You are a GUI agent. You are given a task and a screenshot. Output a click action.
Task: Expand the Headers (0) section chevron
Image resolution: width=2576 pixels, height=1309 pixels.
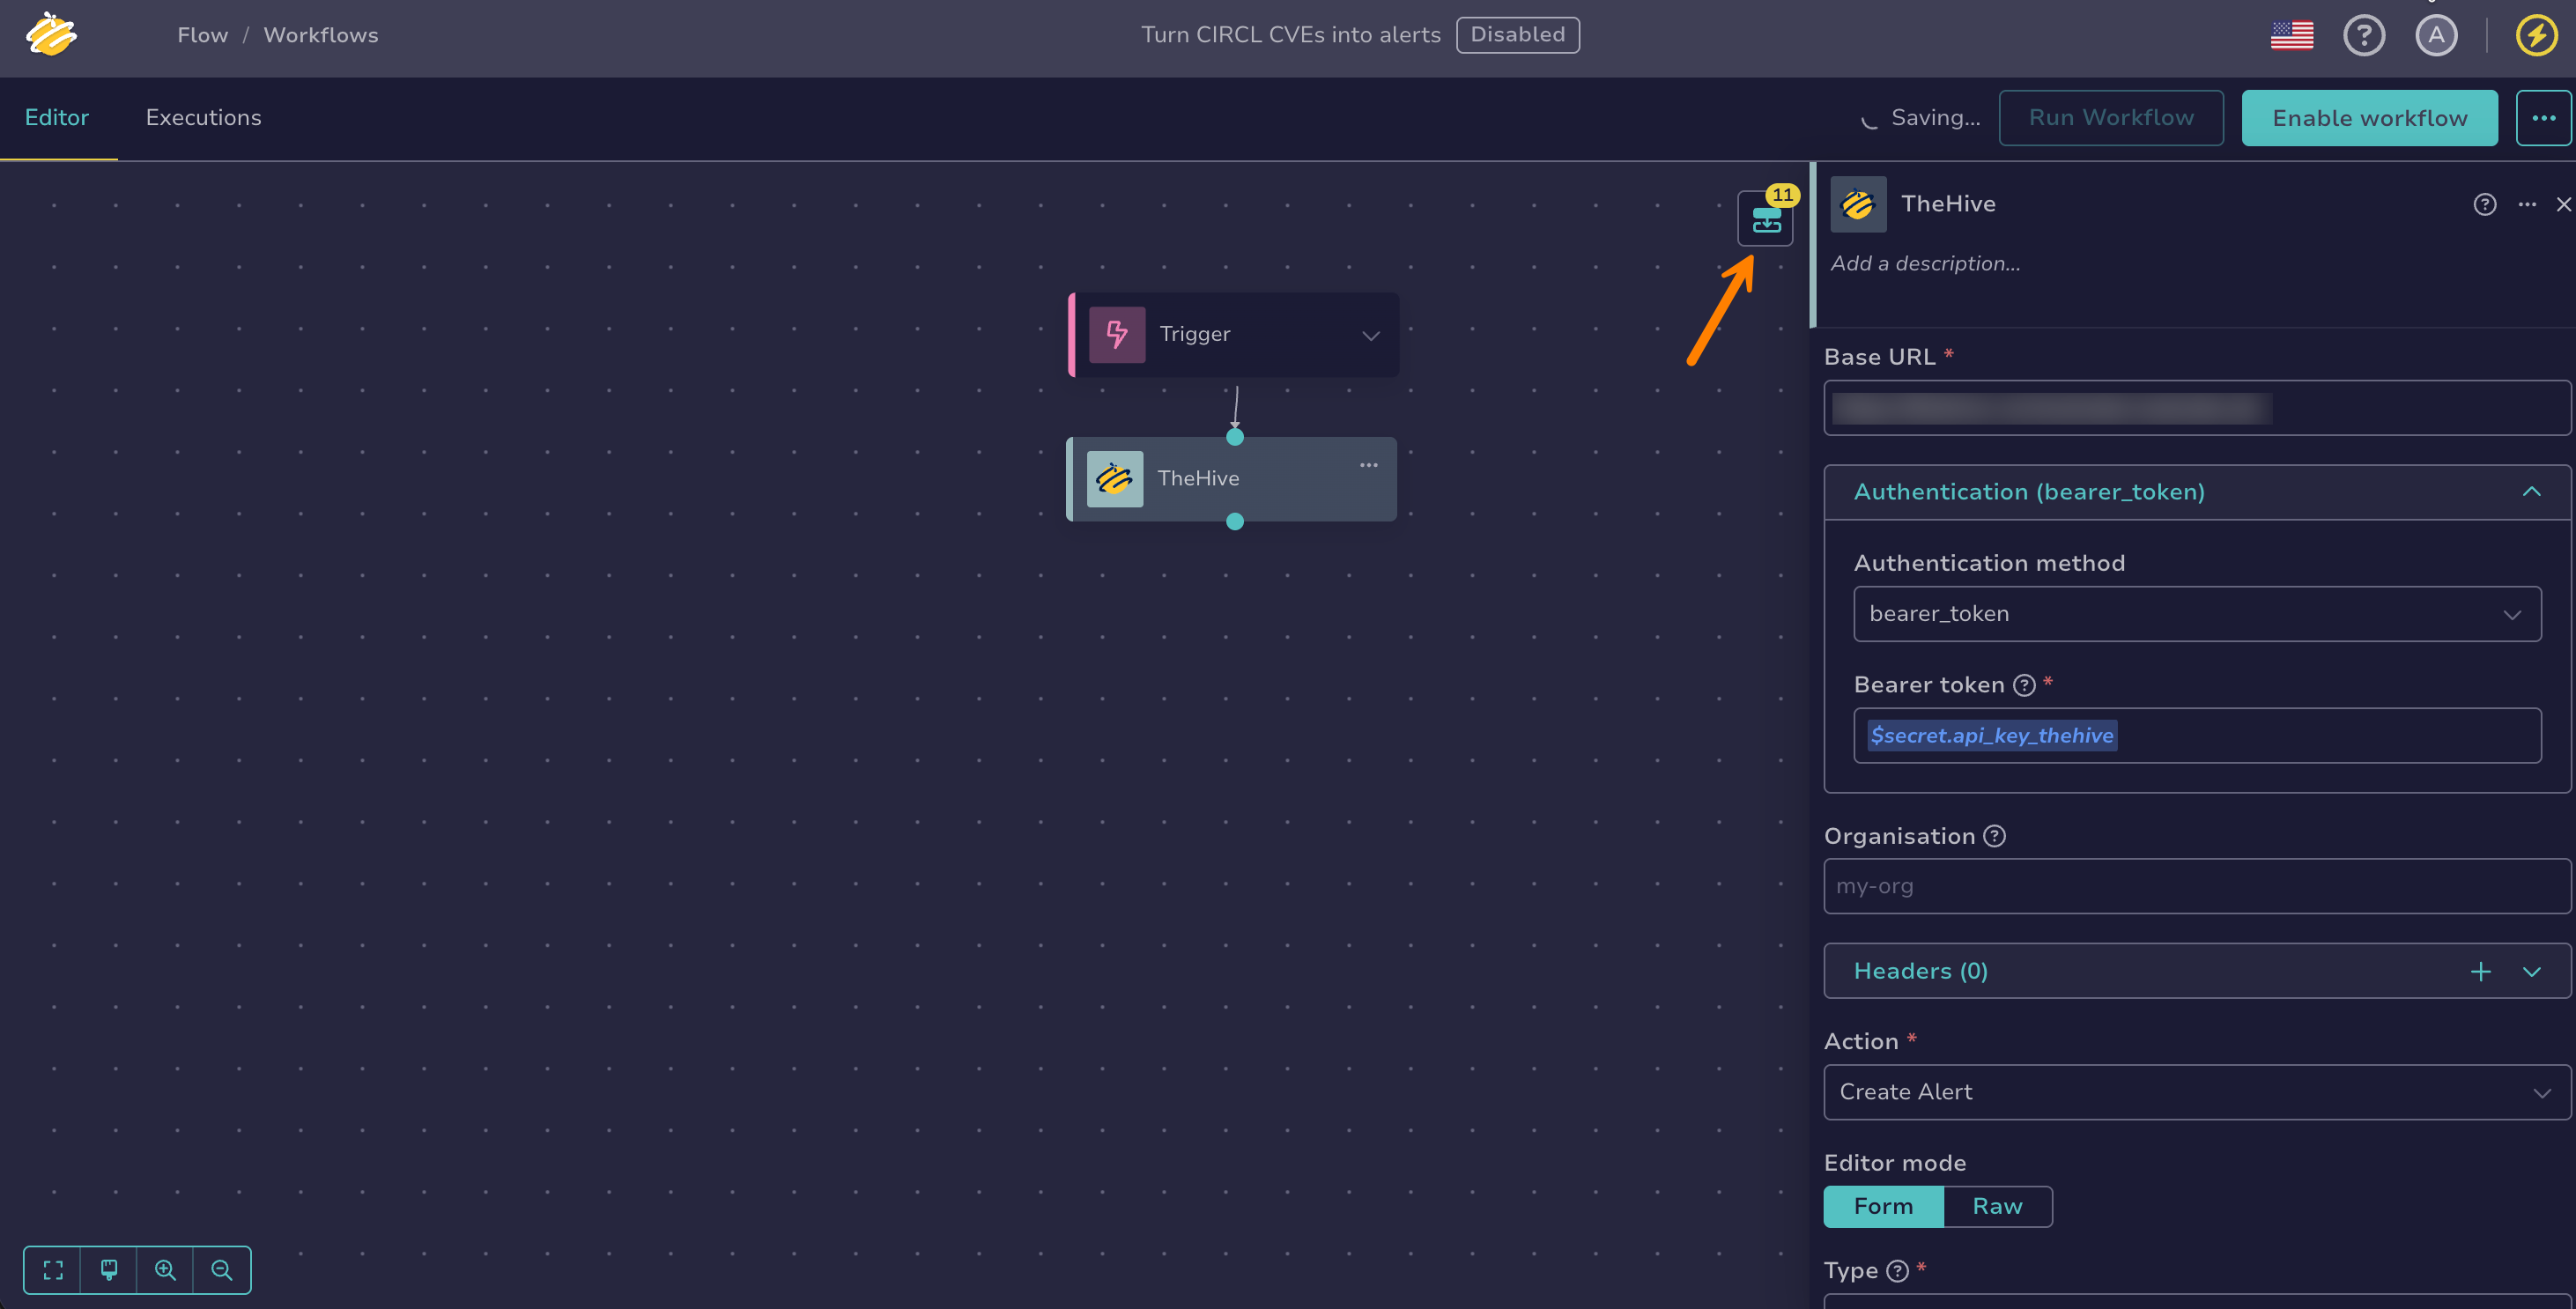click(x=2530, y=972)
